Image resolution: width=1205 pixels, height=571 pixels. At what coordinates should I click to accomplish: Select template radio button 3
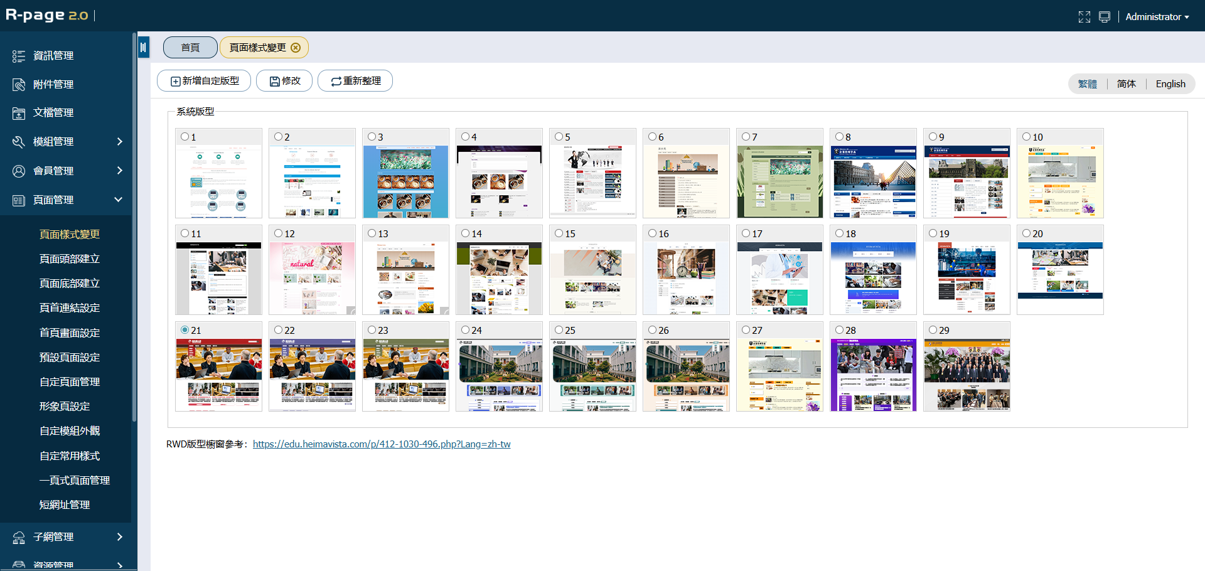pyautogui.click(x=372, y=137)
